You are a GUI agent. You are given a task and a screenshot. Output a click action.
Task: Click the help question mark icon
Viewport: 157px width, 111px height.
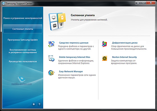39,104
